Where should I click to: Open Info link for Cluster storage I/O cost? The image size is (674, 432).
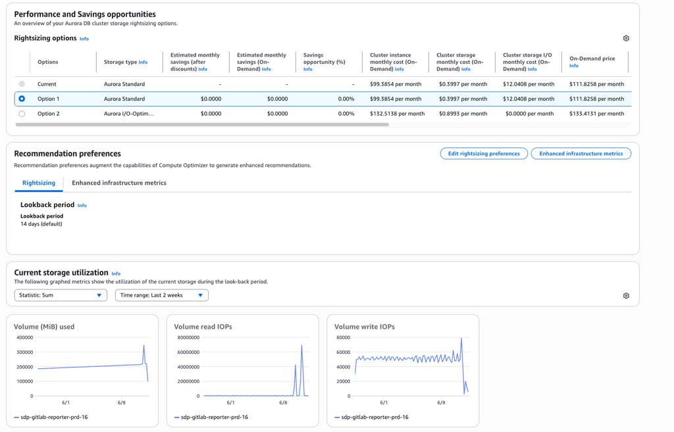point(532,69)
